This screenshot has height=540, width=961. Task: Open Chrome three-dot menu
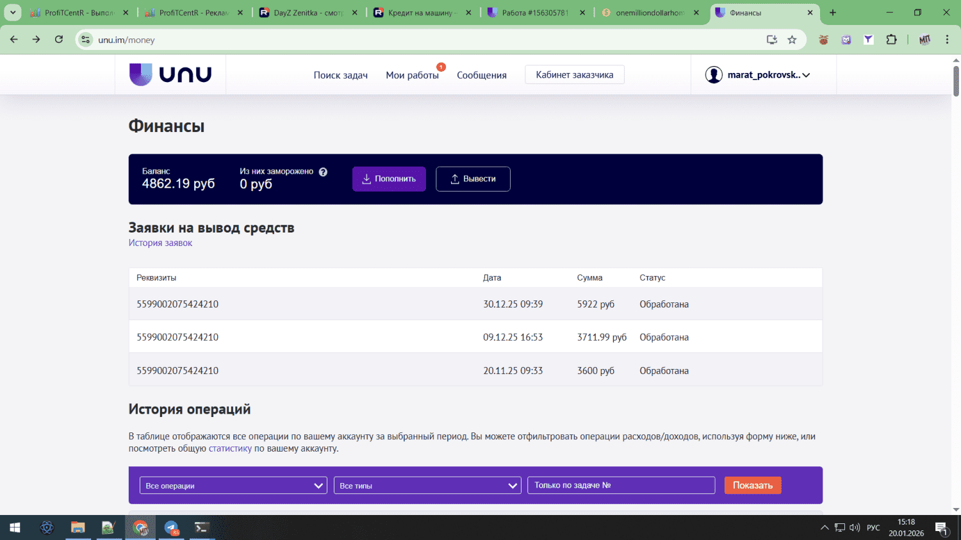(x=947, y=40)
